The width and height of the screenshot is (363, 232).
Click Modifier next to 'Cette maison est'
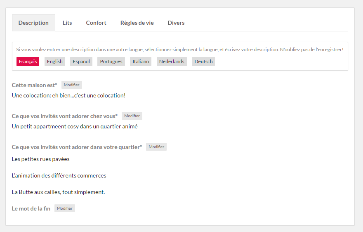[x=72, y=85]
